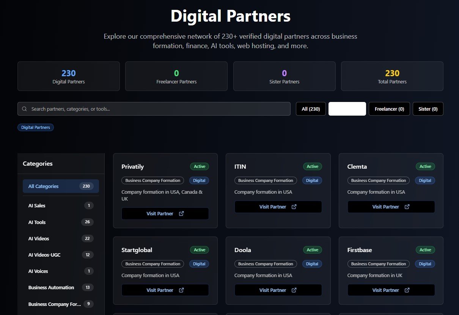
Task: Click the Active badge on Firstbase
Action: coord(425,250)
